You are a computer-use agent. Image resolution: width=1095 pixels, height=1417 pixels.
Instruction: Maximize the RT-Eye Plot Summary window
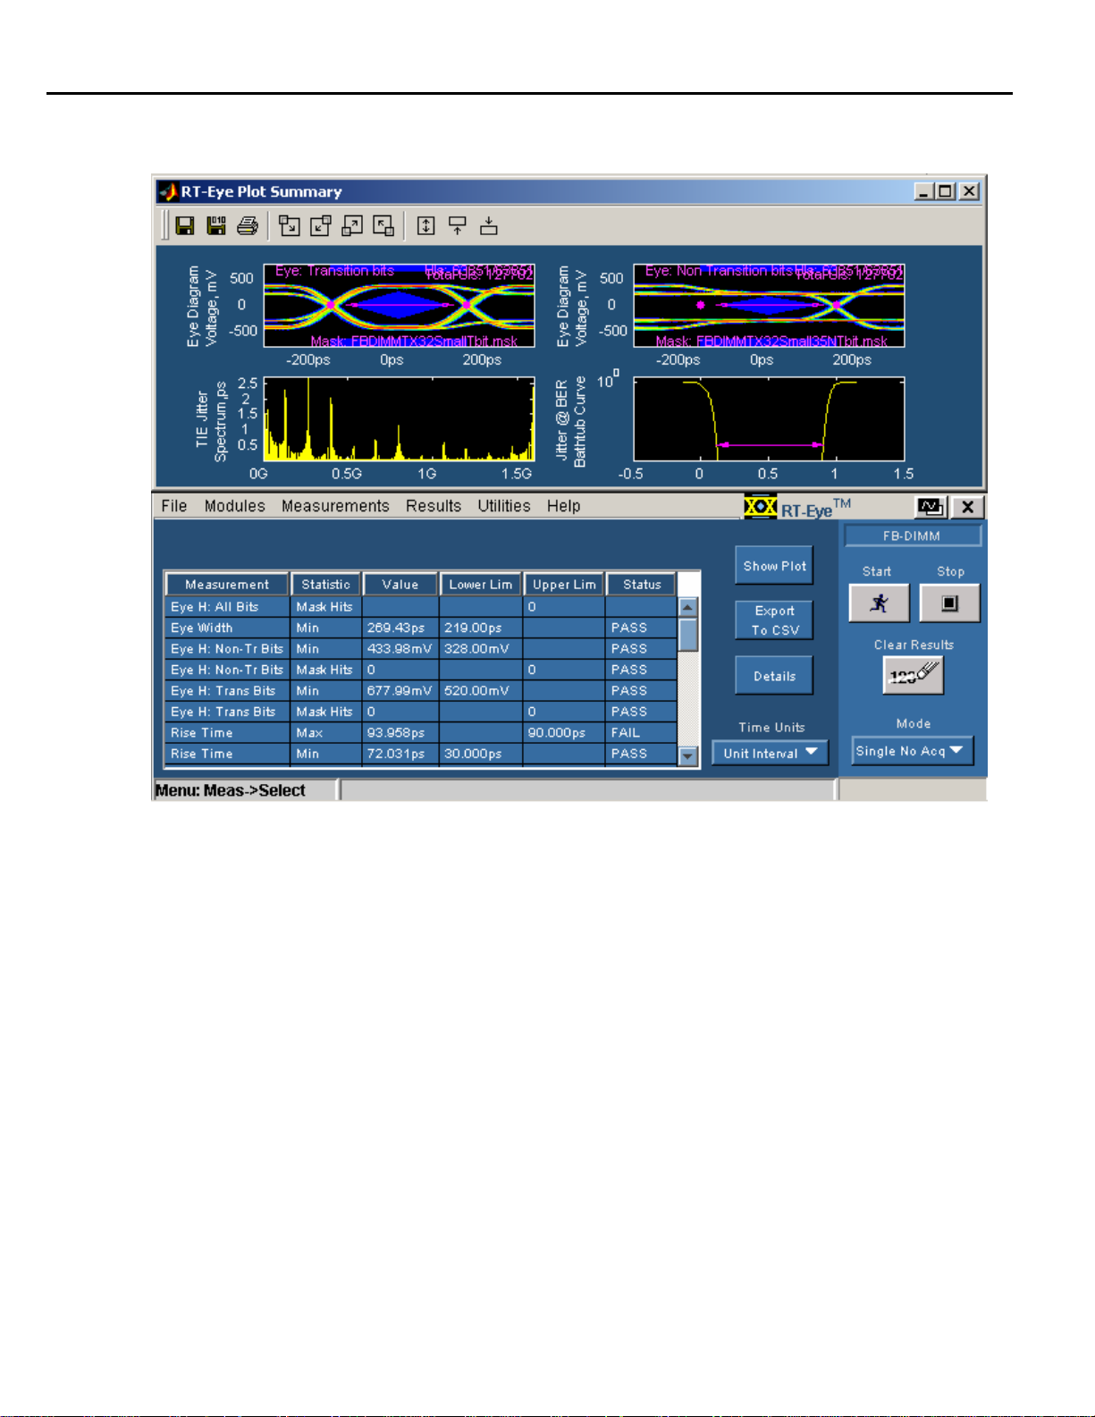(x=945, y=191)
